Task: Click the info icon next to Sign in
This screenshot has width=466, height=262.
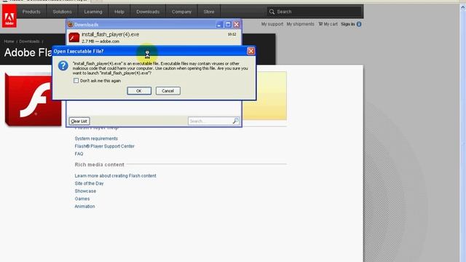Action: [x=359, y=24]
